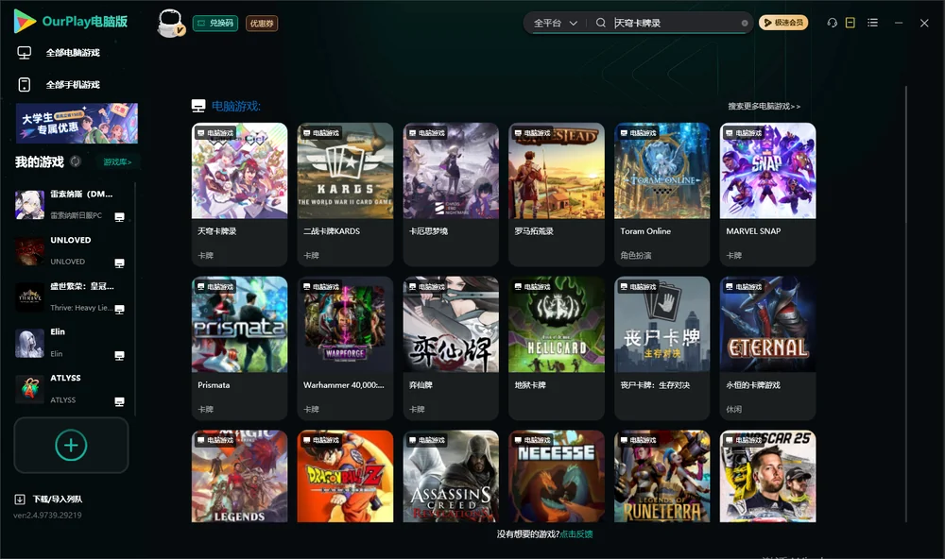Open the Dragon Ball Z game thumbnail

[345, 476]
